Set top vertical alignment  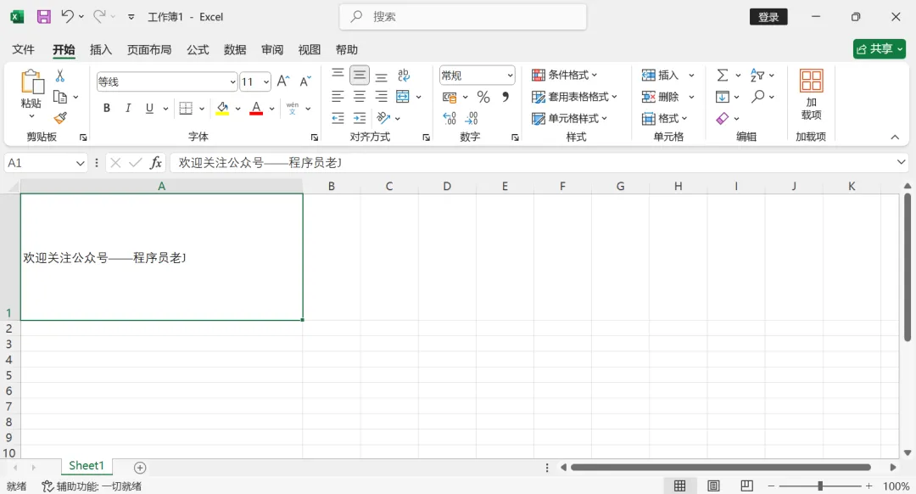338,74
